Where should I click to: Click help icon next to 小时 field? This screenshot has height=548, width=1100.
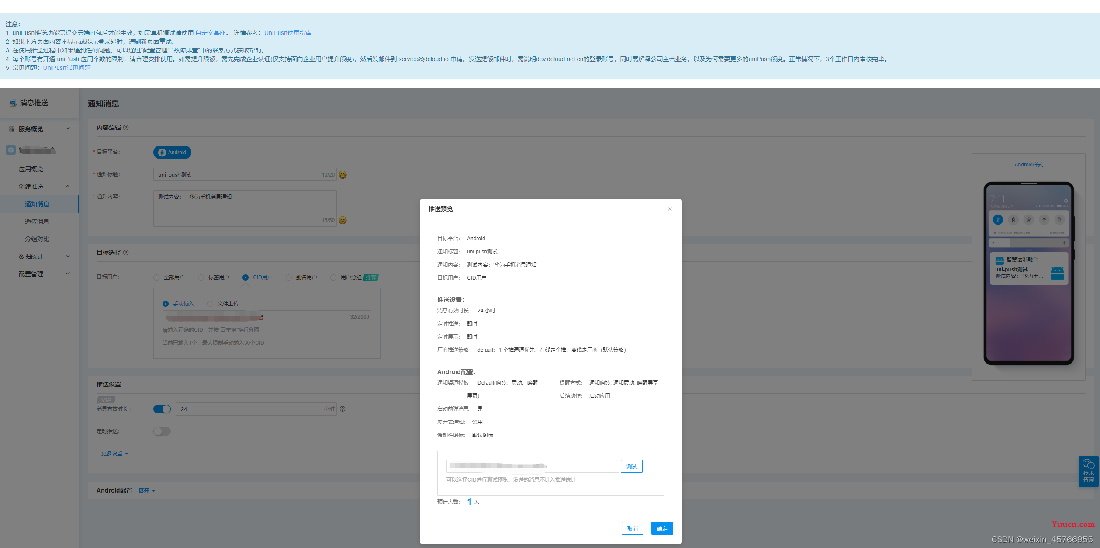pos(342,409)
